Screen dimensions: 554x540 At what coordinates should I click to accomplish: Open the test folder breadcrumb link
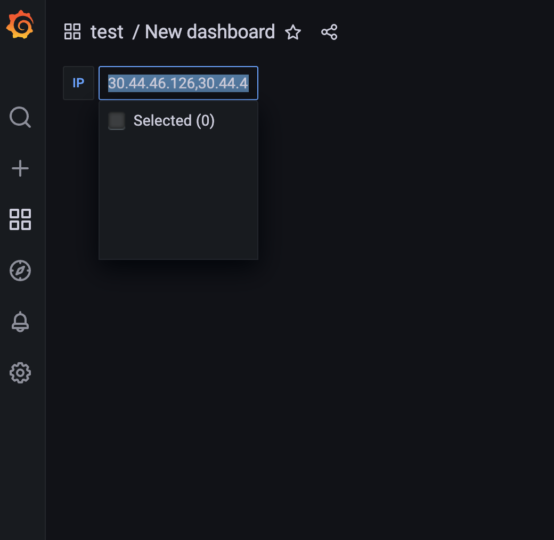[x=107, y=32]
